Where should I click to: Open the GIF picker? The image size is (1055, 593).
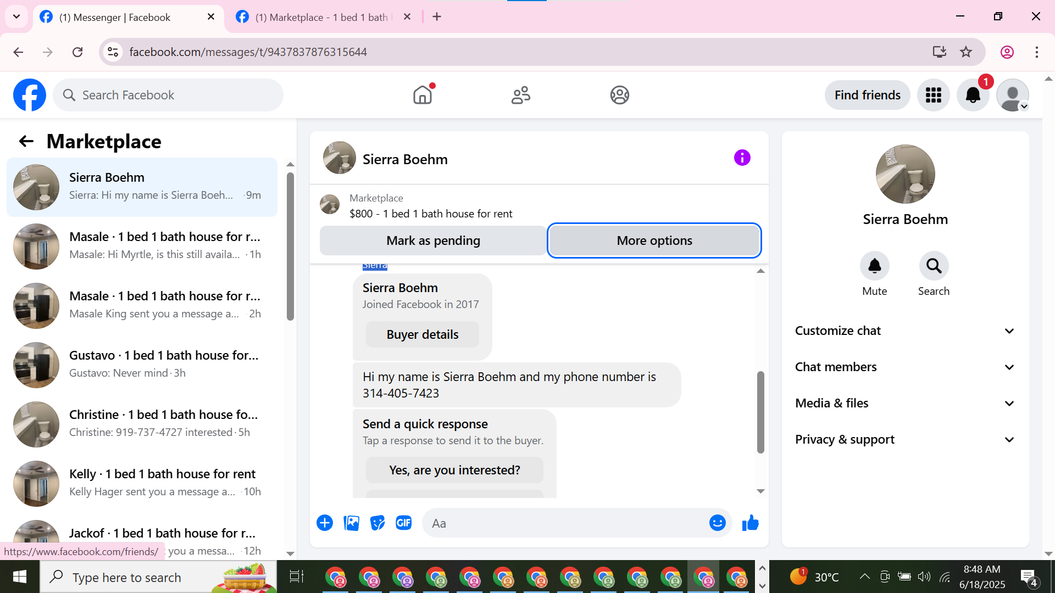404,523
